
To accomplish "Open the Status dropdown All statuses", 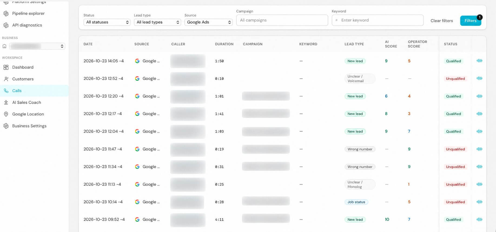I will coord(107,22).
